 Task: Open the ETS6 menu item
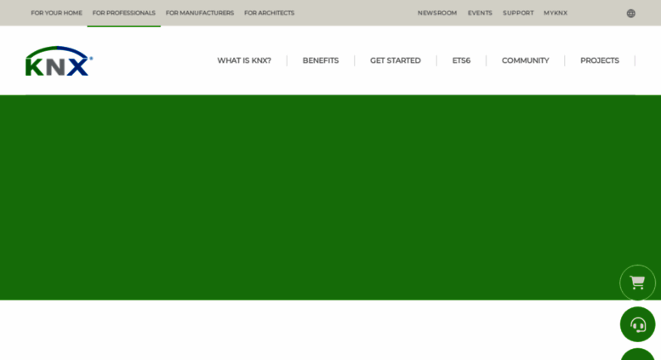461,60
